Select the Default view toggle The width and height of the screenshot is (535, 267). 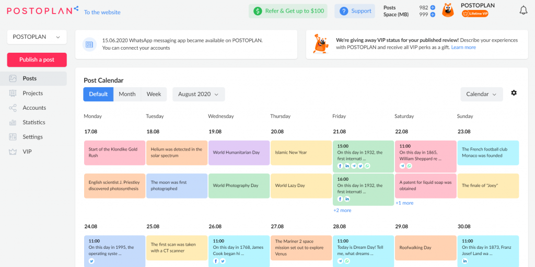[98, 94]
